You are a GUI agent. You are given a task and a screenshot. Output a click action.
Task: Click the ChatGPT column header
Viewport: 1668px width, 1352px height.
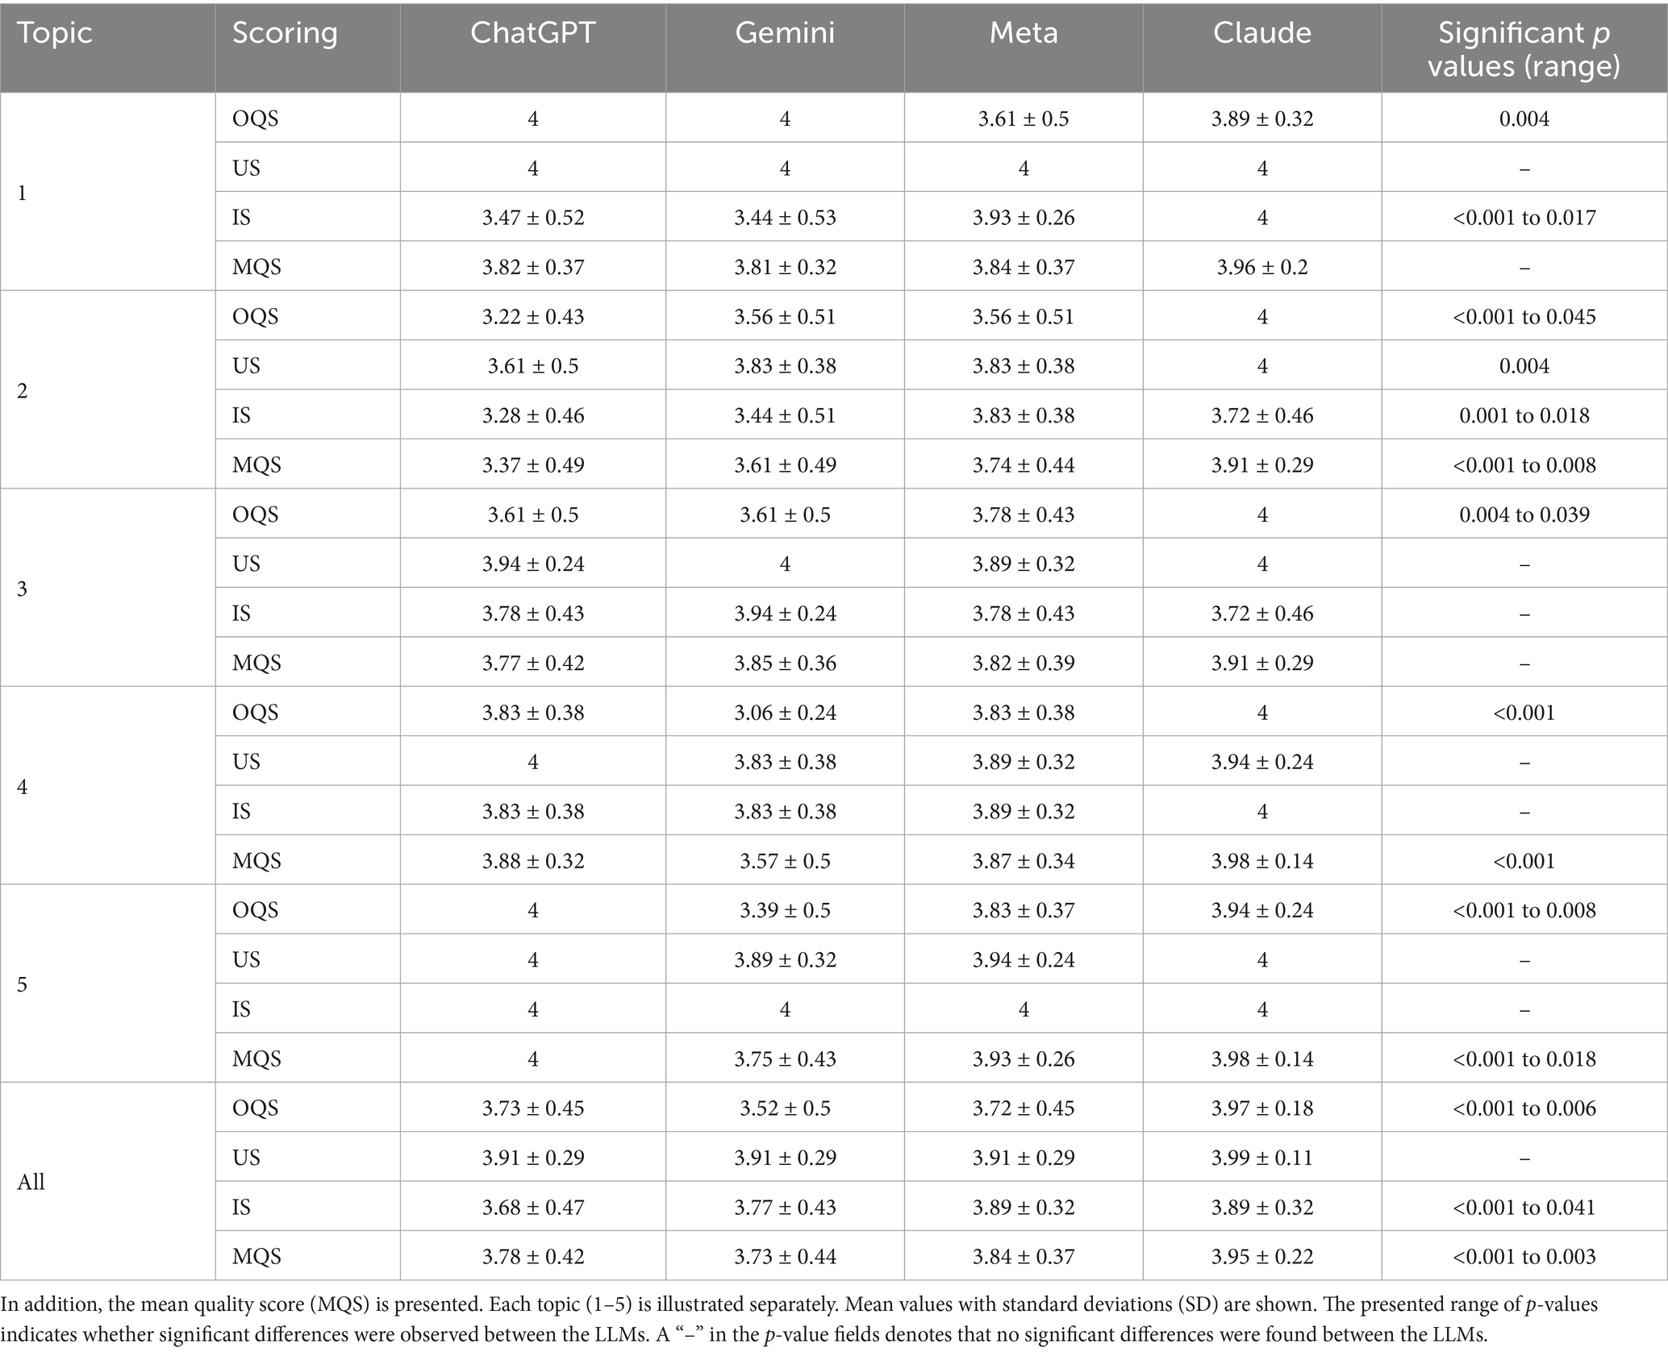(x=532, y=33)
